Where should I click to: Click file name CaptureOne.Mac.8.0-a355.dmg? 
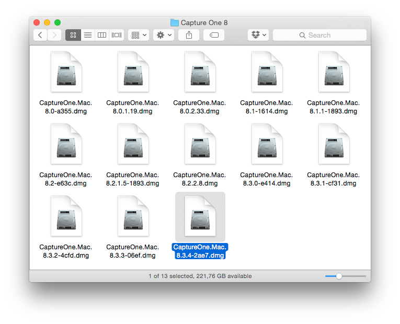66,107
